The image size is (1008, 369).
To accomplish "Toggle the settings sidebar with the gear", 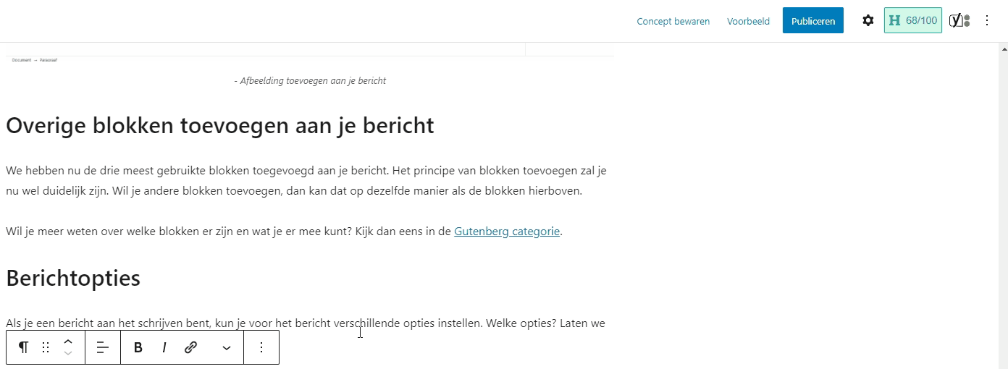I will 868,21.
